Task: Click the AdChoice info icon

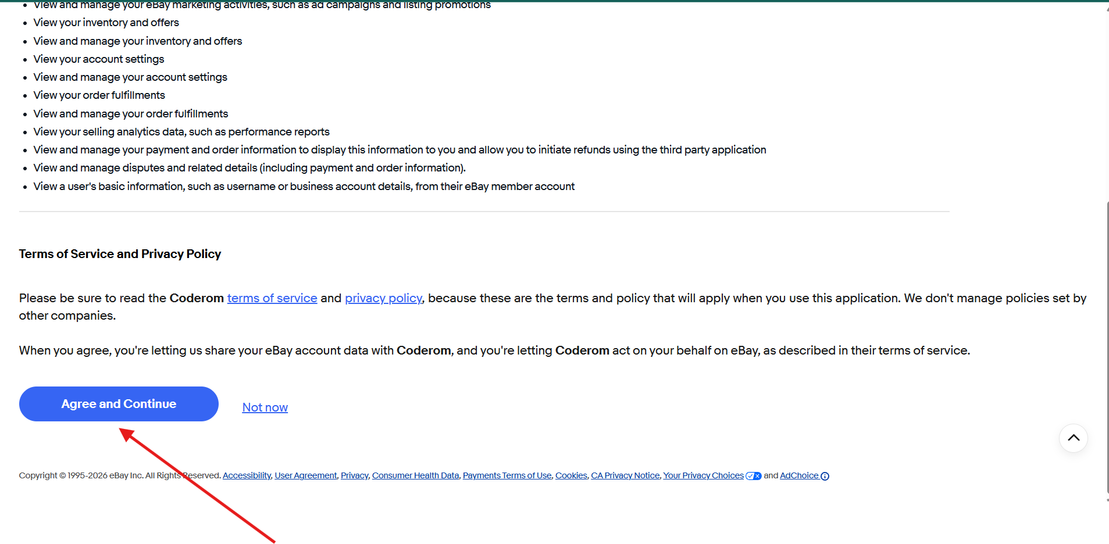Action: point(825,476)
